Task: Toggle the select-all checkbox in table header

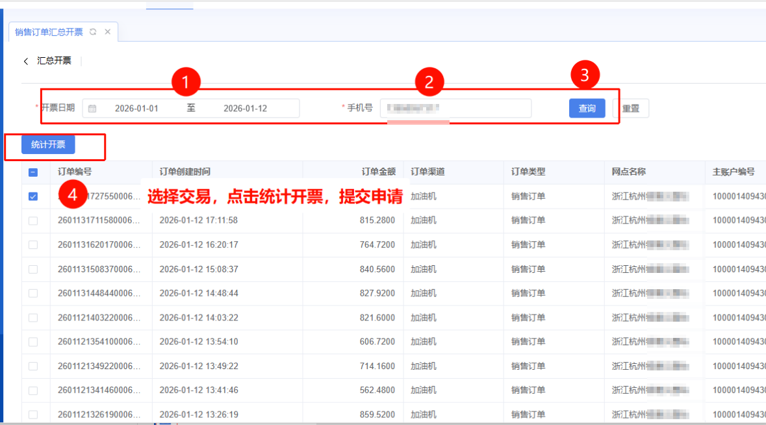Action: click(33, 172)
